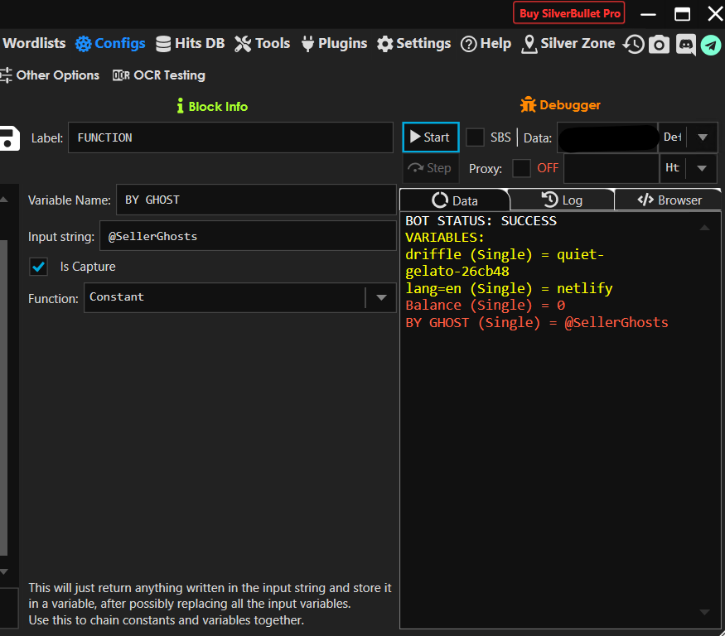The height and width of the screenshot is (636, 725).
Task: Open the Silver Zone section
Action: 568,44
